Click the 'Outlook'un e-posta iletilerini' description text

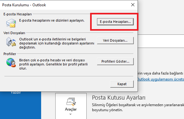(57, 43)
